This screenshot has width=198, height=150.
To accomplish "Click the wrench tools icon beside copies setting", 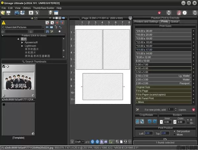I will click(138, 109).
